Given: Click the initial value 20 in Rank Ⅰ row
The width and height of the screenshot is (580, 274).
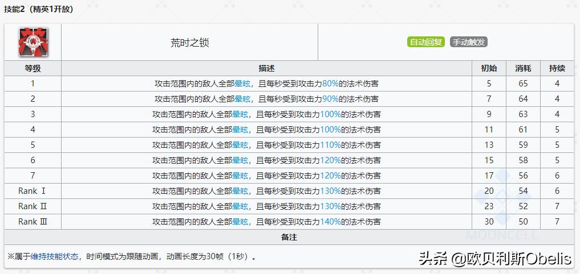Looking at the screenshot, I should click(489, 191).
